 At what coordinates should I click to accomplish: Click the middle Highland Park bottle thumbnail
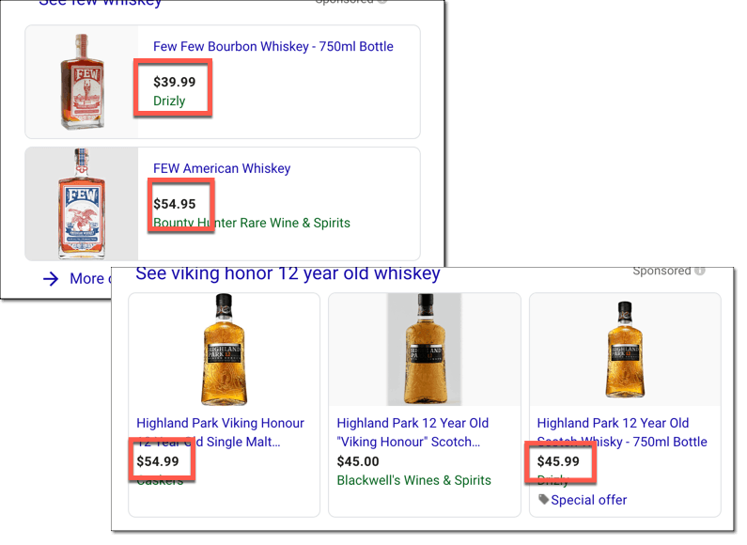[x=425, y=350]
